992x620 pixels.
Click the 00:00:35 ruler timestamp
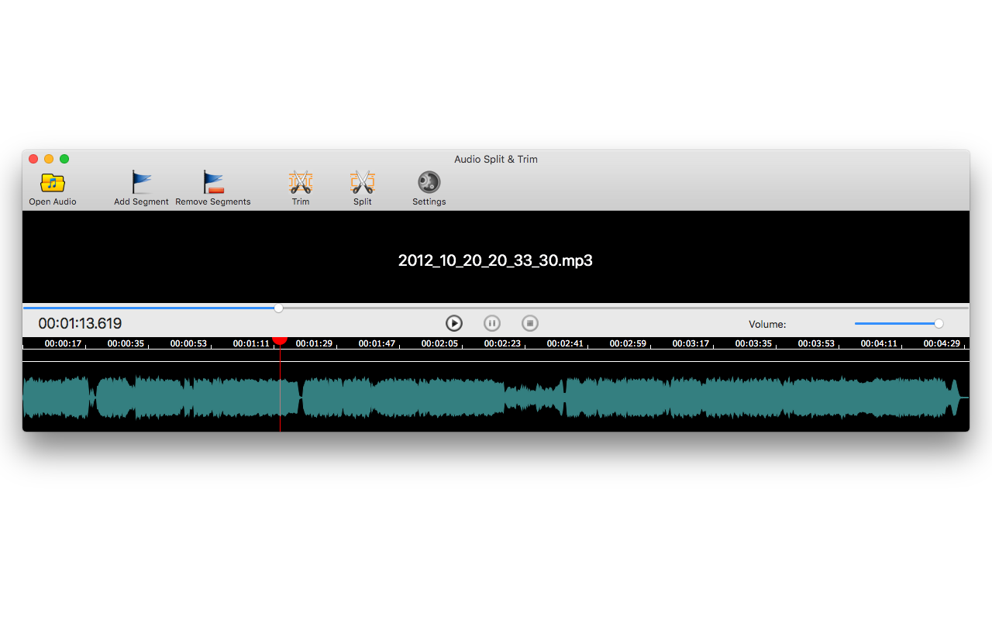pos(126,343)
